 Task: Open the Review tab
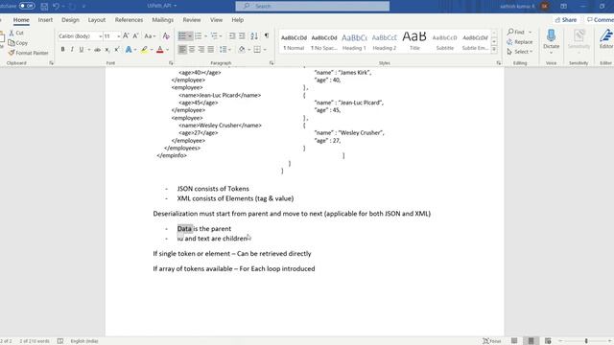192,20
